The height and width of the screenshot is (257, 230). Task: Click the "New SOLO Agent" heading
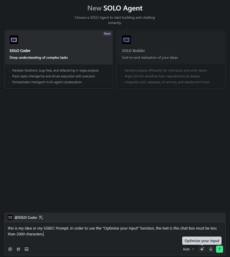(x=115, y=8)
